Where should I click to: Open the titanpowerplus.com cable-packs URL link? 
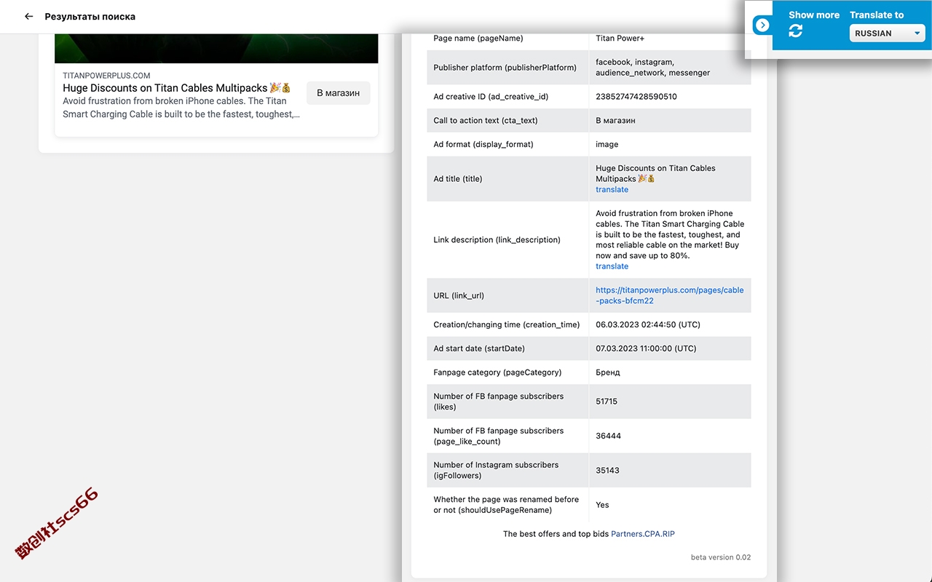(x=669, y=295)
